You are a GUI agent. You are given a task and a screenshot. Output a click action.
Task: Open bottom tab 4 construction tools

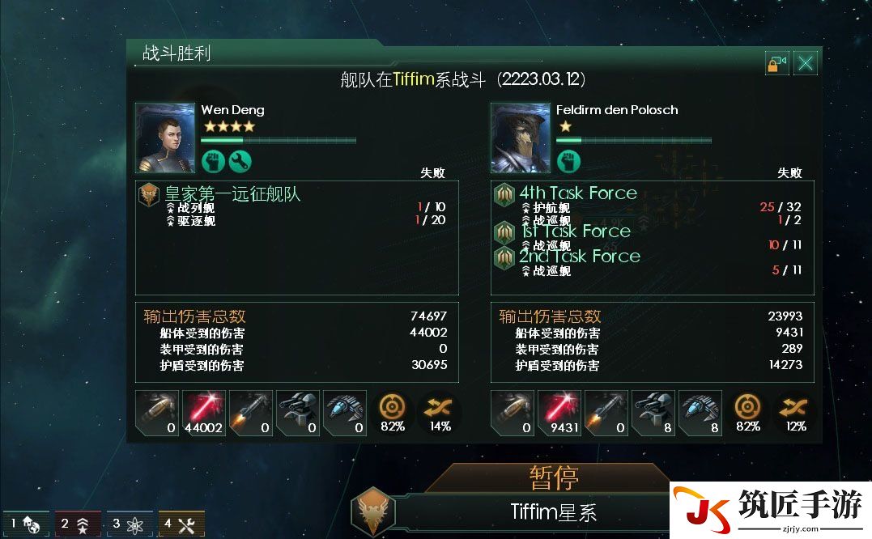[181, 524]
